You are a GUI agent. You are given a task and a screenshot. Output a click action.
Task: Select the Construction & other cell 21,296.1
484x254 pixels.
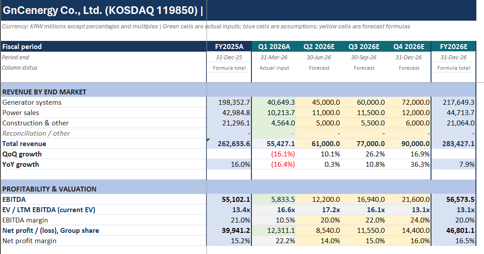point(229,123)
